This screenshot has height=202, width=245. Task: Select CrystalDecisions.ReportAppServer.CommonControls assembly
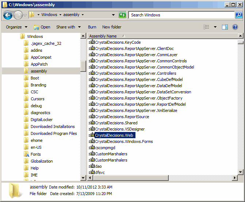pos(141,61)
